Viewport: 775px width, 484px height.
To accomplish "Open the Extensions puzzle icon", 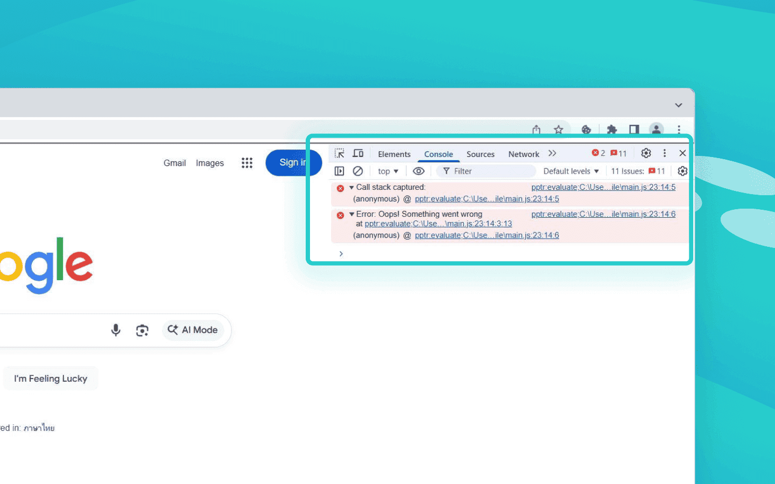I will (x=611, y=130).
